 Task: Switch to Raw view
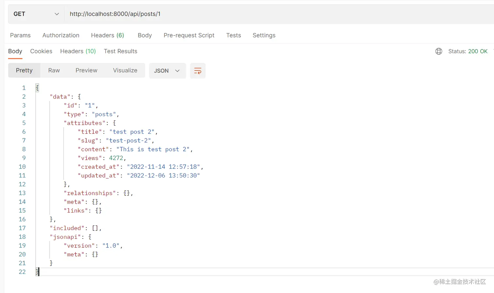pos(54,70)
